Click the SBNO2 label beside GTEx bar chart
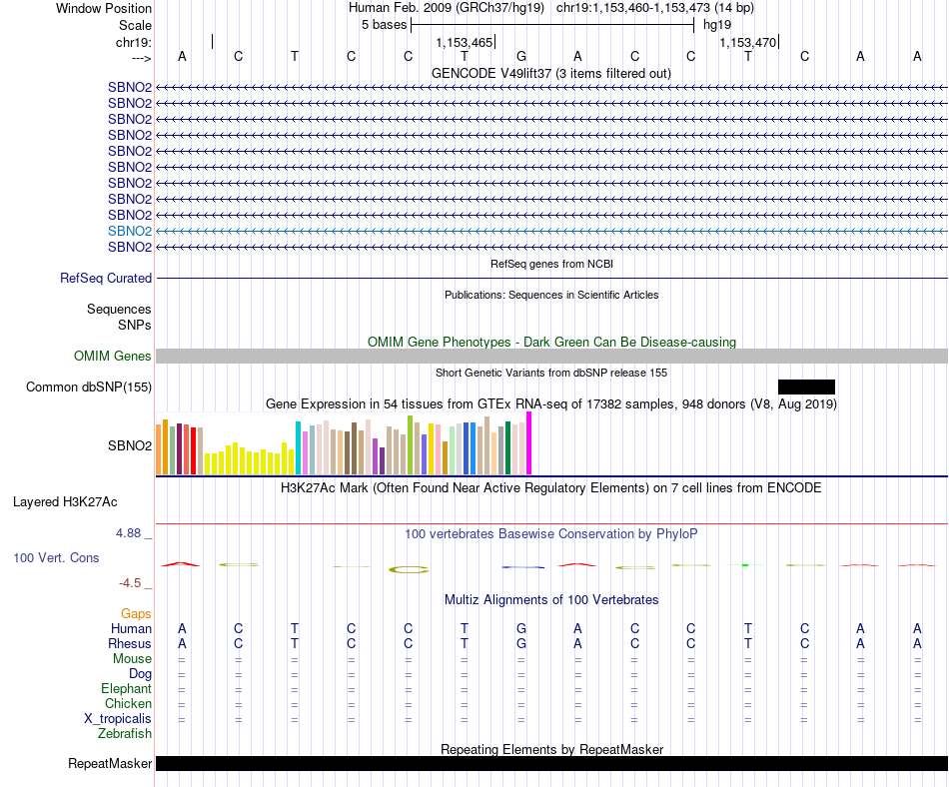Screen dimensions: 949x787 click(x=130, y=445)
